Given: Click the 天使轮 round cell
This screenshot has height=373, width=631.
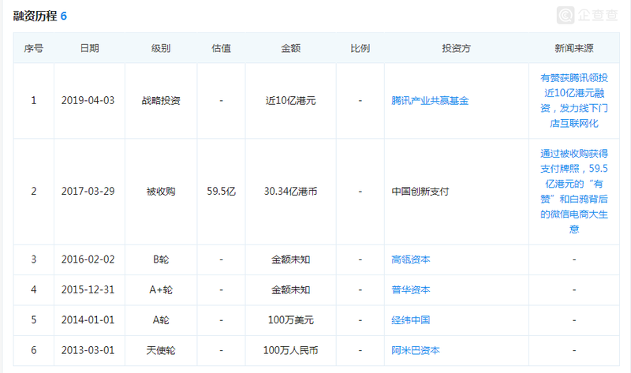Looking at the screenshot, I should [x=161, y=350].
